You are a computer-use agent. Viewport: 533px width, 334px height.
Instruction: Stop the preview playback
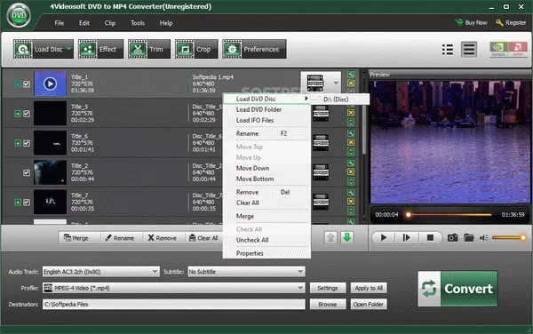coord(430,237)
